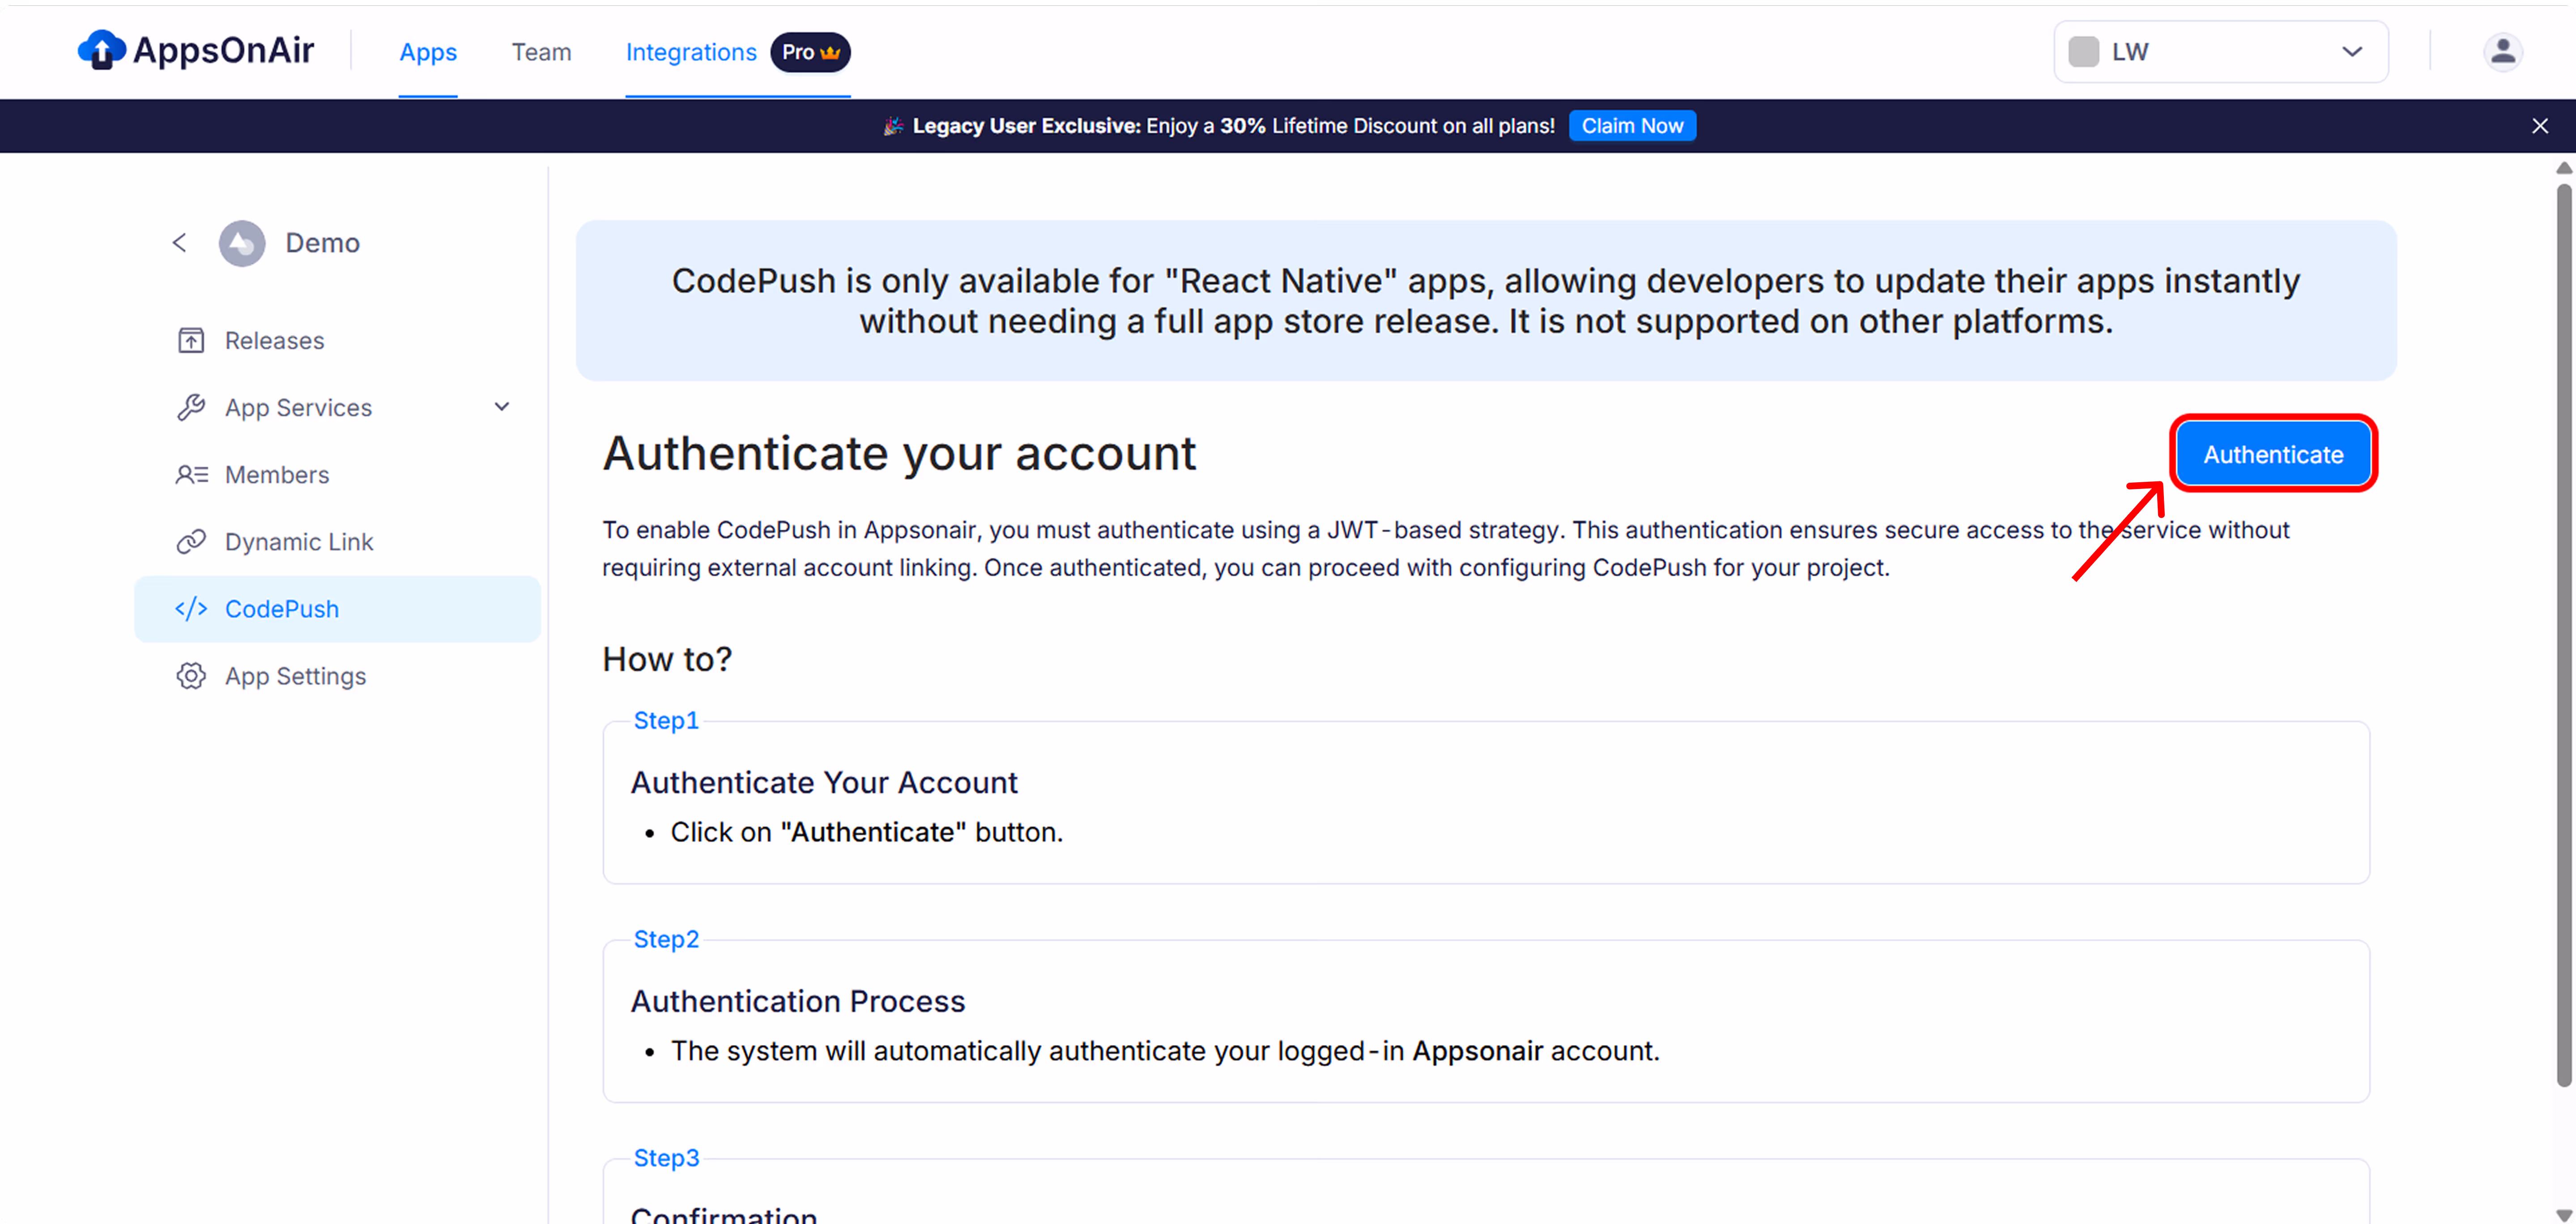The height and width of the screenshot is (1224, 2576).
Task: Click the Authenticate Your Account step title
Action: point(824,783)
